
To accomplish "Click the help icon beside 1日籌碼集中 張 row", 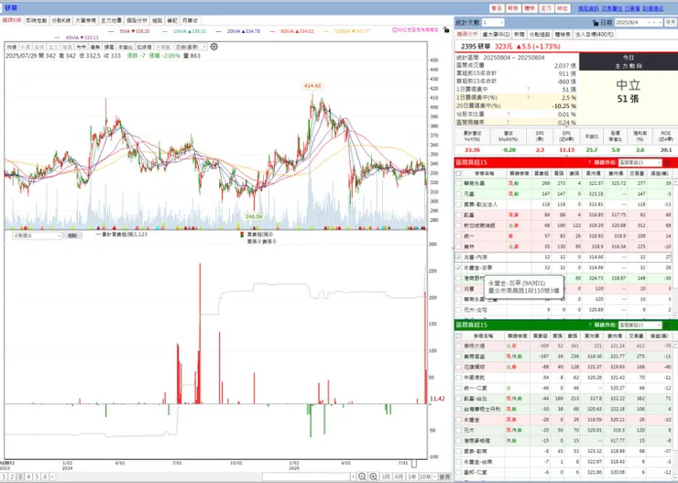I will (x=528, y=89).
